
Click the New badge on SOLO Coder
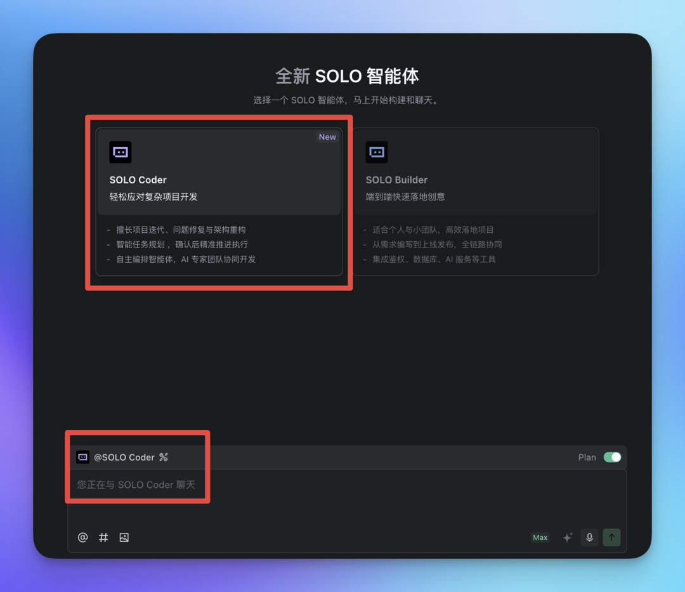pos(327,137)
